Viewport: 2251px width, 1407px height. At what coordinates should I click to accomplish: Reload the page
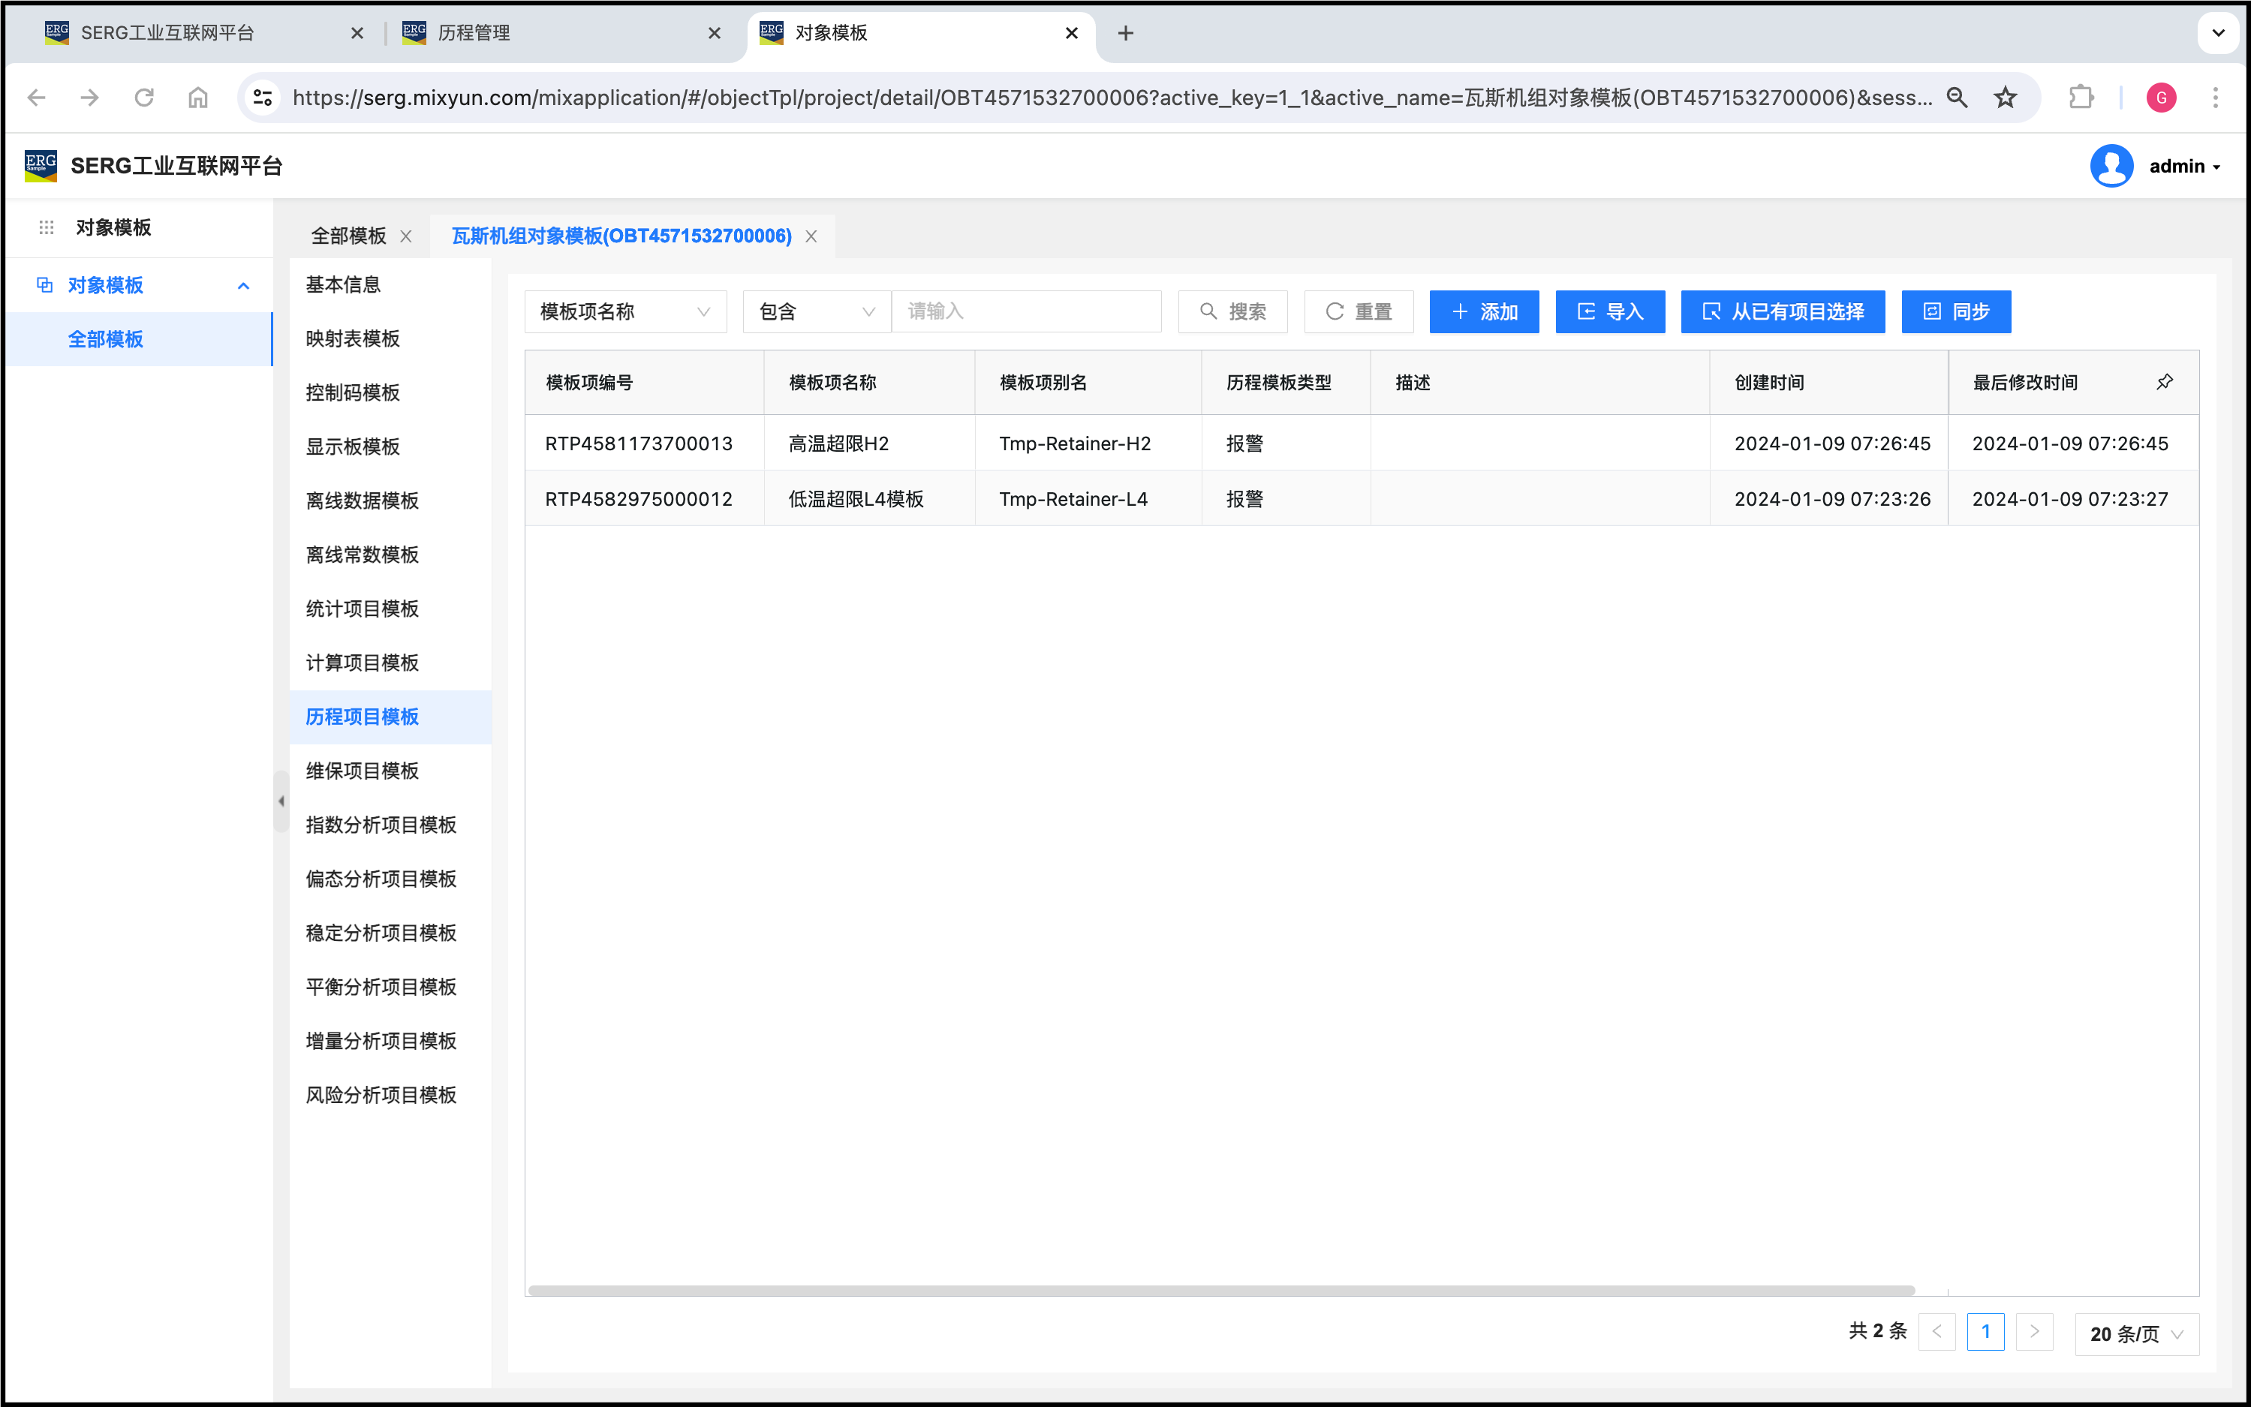click(x=143, y=98)
